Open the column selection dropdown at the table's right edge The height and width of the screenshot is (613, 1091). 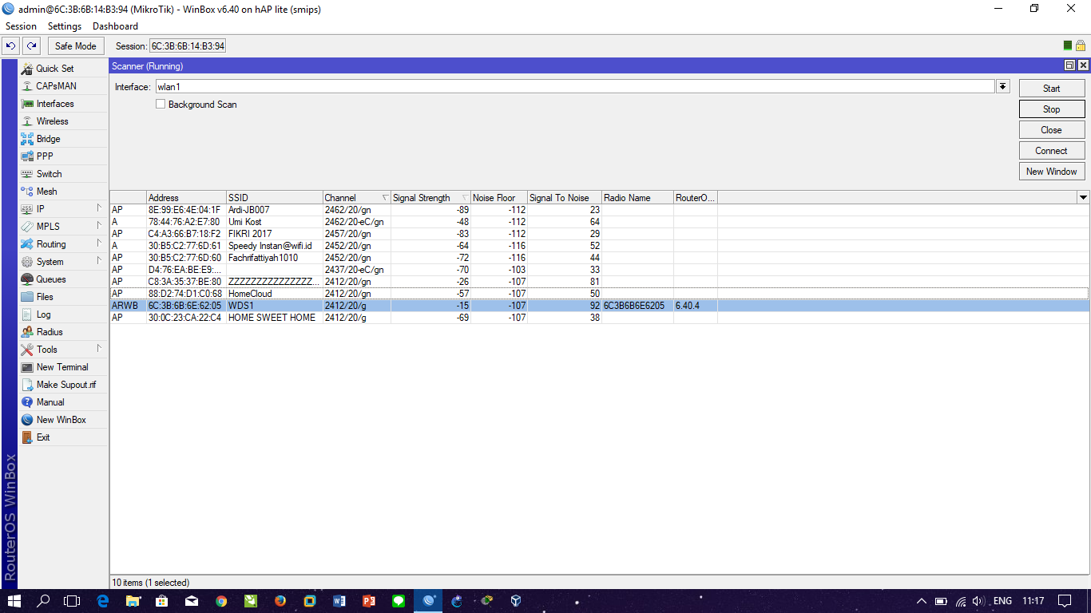coord(1083,197)
